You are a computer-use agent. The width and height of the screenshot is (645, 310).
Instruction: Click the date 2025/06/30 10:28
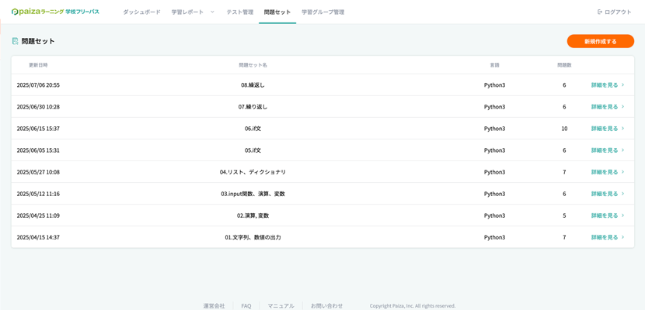pos(38,107)
